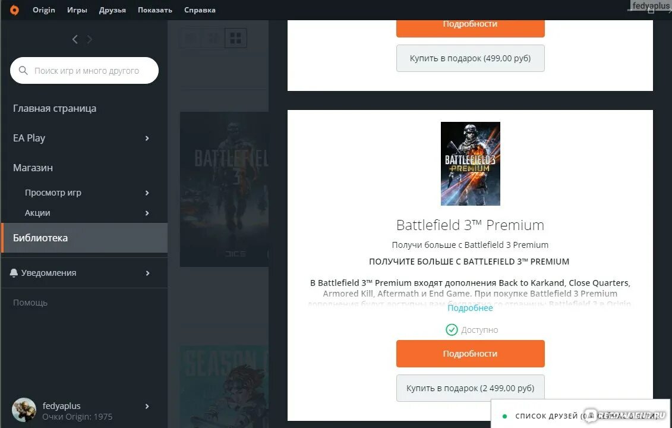Click Подробности button under Battlefield 3 Premium
Image resolution: width=672 pixels, height=428 pixels.
[x=470, y=354]
